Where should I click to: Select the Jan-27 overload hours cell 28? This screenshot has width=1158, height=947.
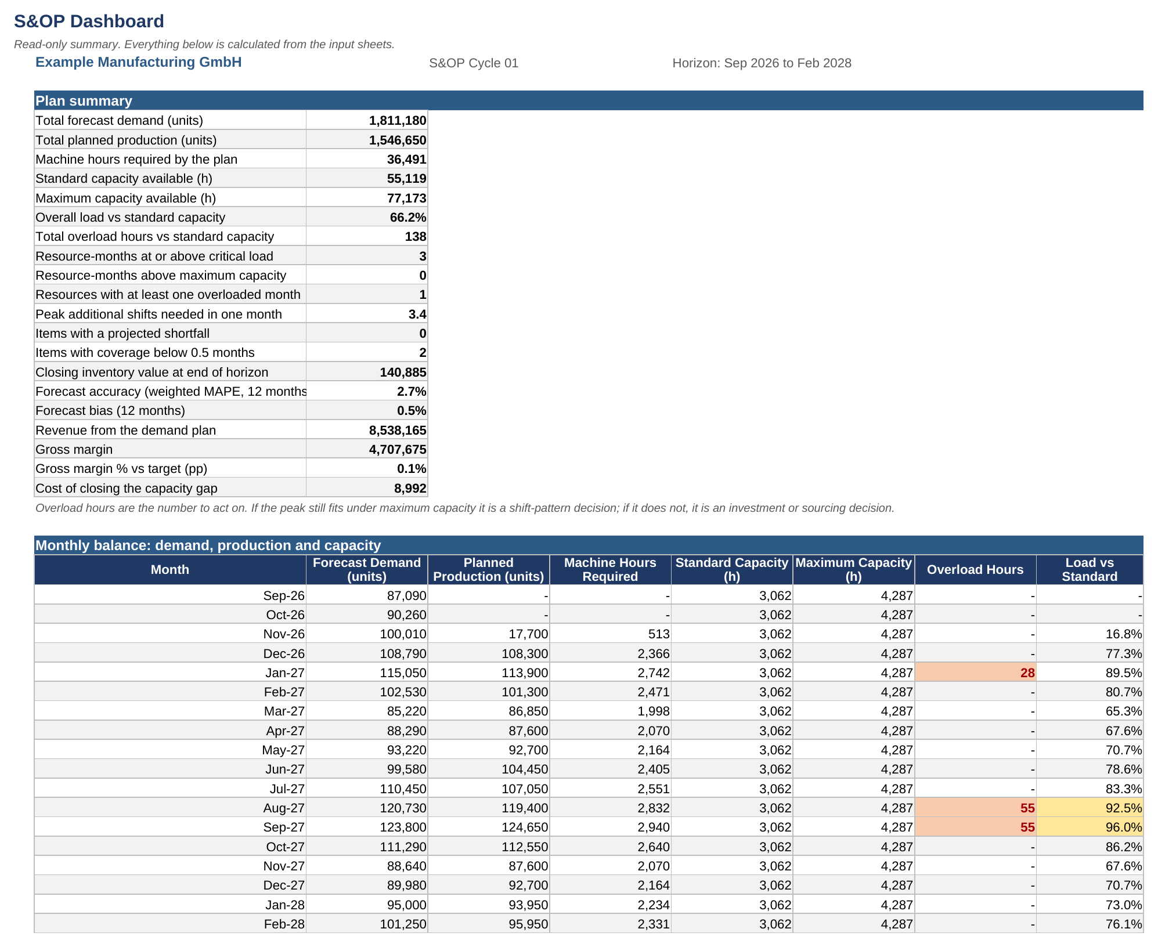[x=975, y=673]
